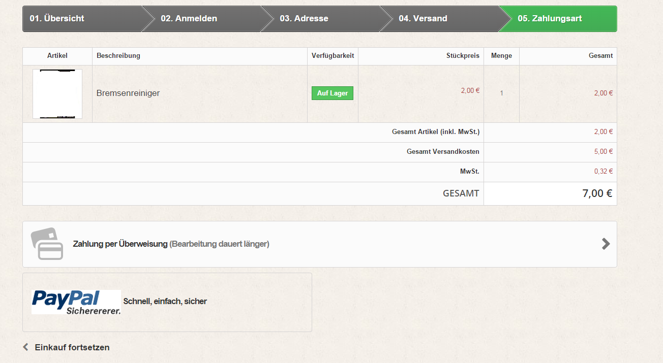The image size is (663, 363).
Task: Click the Artikel column header
Action: pos(57,56)
